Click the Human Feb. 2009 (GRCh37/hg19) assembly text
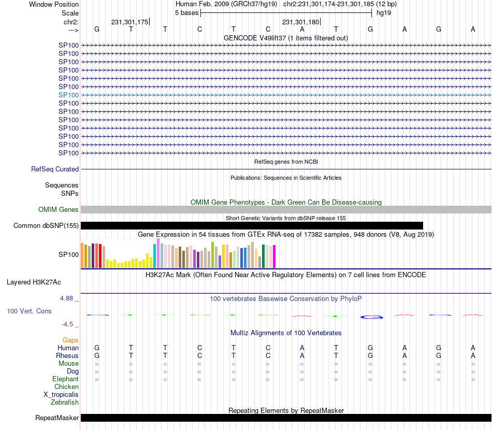 [226, 4]
